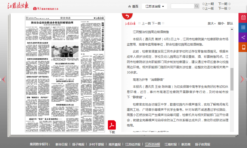Click 缩小- to shrink text
Viewport: 247px width, 148px height.
click(221, 23)
